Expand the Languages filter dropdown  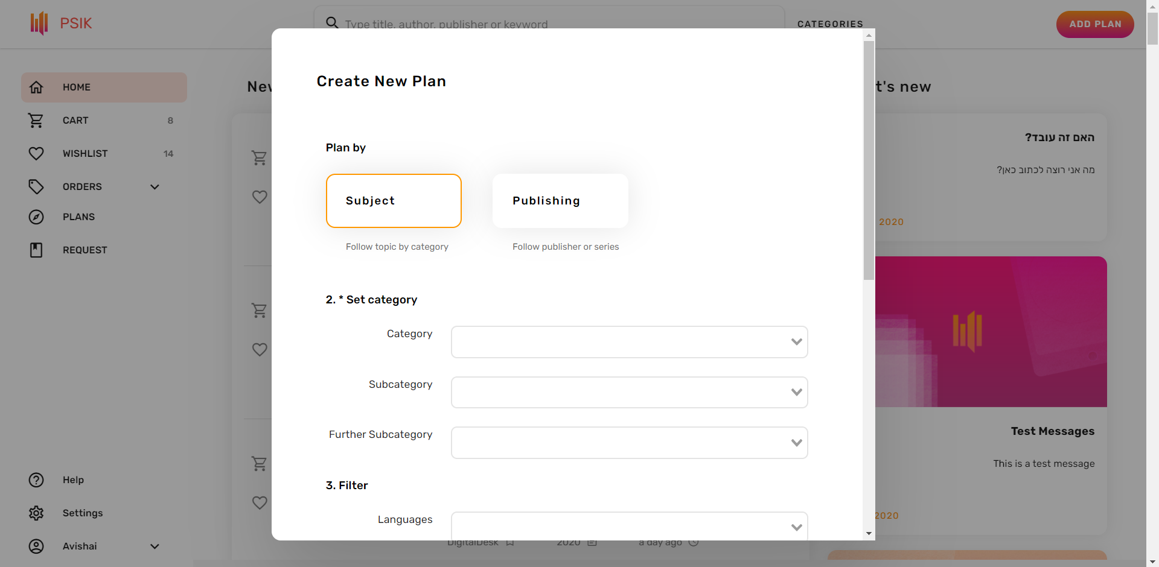pyautogui.click(x=629, y=527)
